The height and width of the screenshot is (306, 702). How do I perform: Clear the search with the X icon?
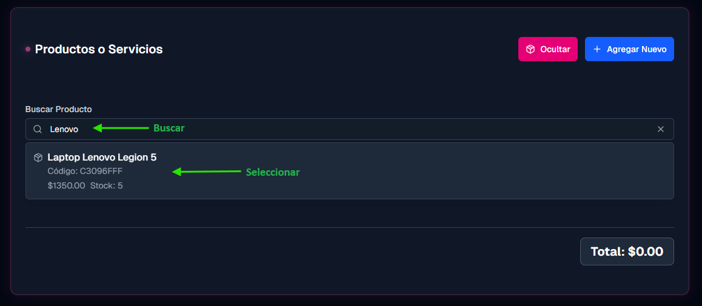[x=660, y=129]
